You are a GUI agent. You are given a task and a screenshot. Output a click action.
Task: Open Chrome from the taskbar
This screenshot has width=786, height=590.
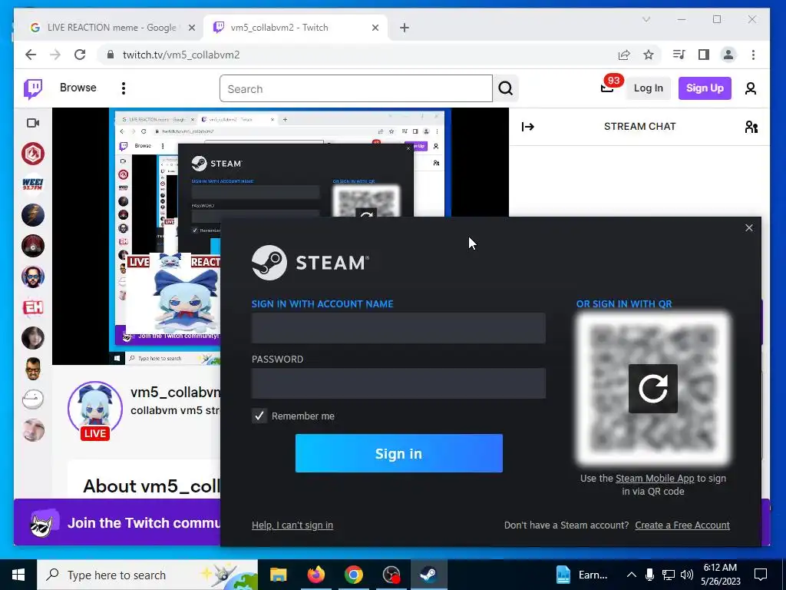pos(353,575)
